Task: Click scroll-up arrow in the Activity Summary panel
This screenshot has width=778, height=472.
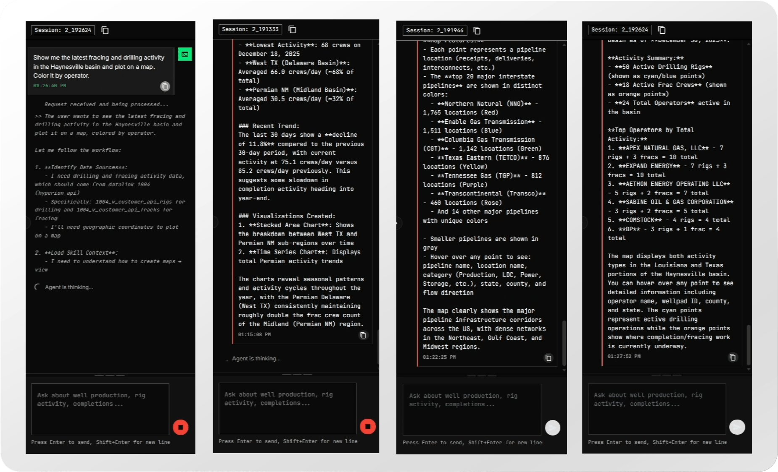Action: 749,44
